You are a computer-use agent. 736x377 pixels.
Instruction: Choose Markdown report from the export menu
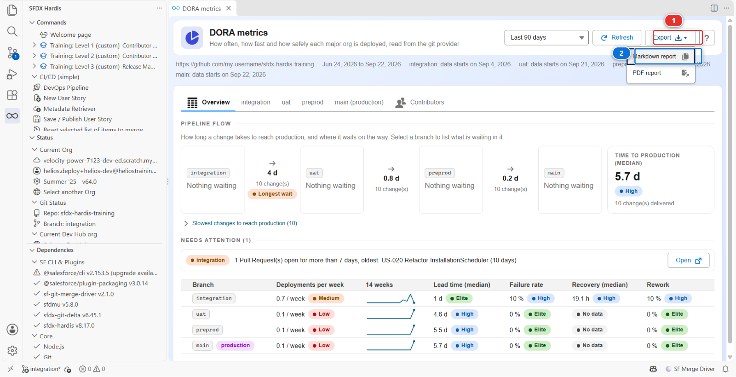coord(661,57)
